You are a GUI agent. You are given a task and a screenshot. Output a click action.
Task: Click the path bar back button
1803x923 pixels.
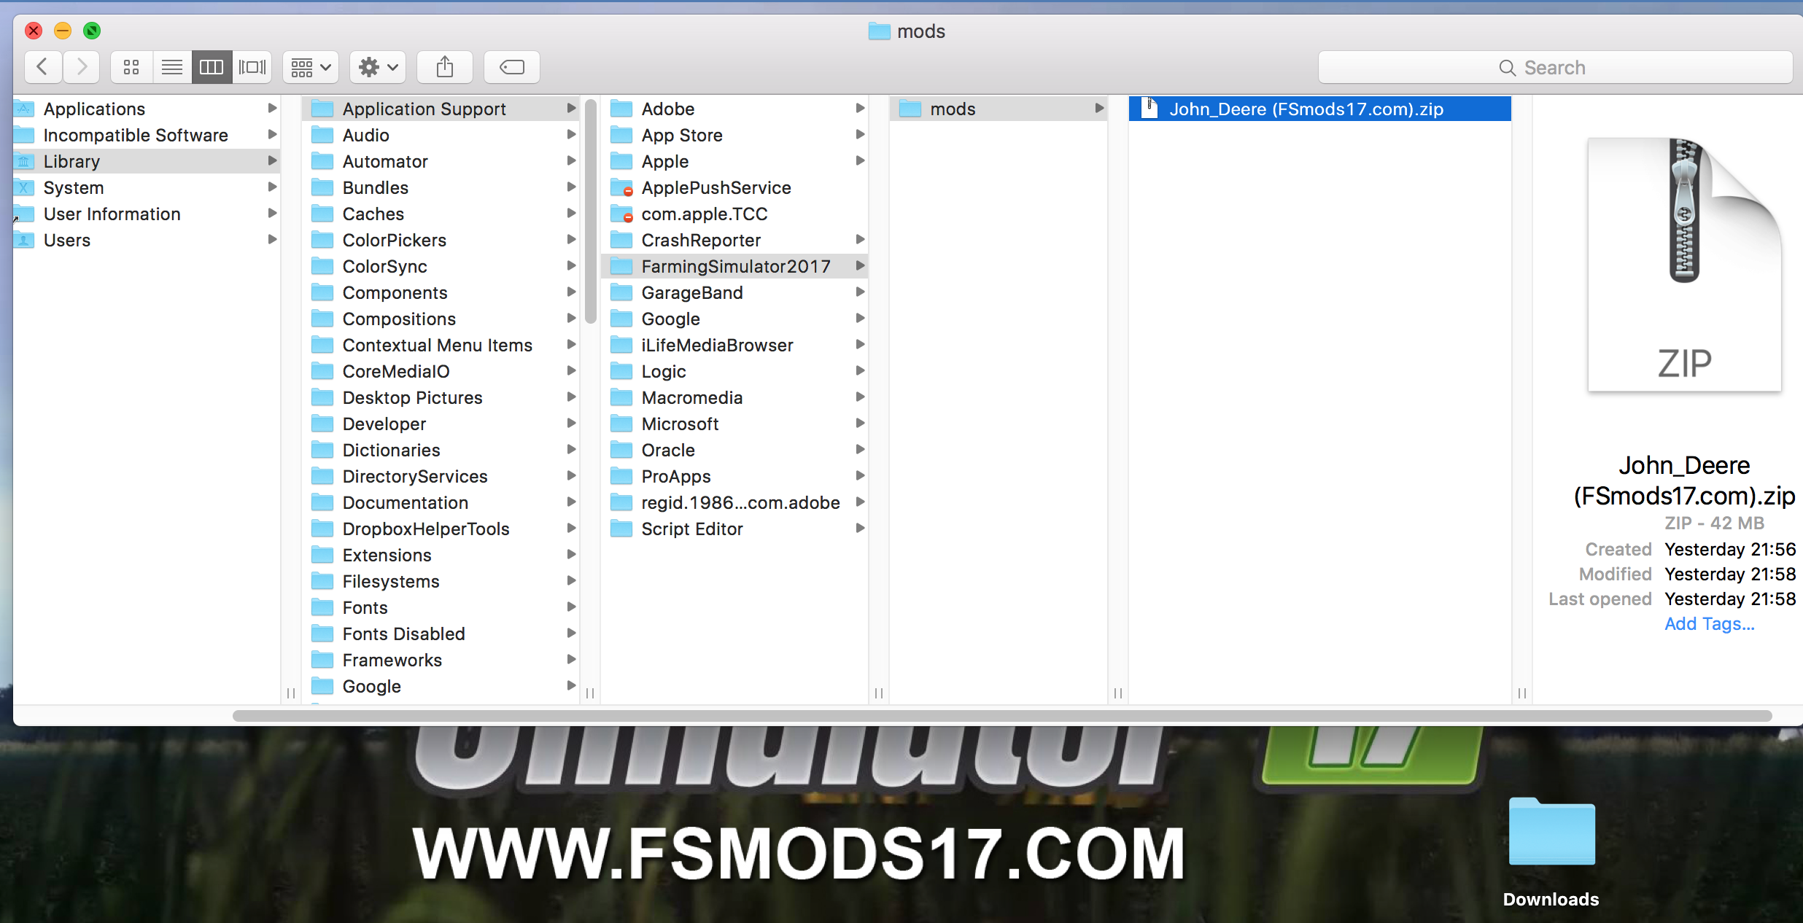coord(42,66)
